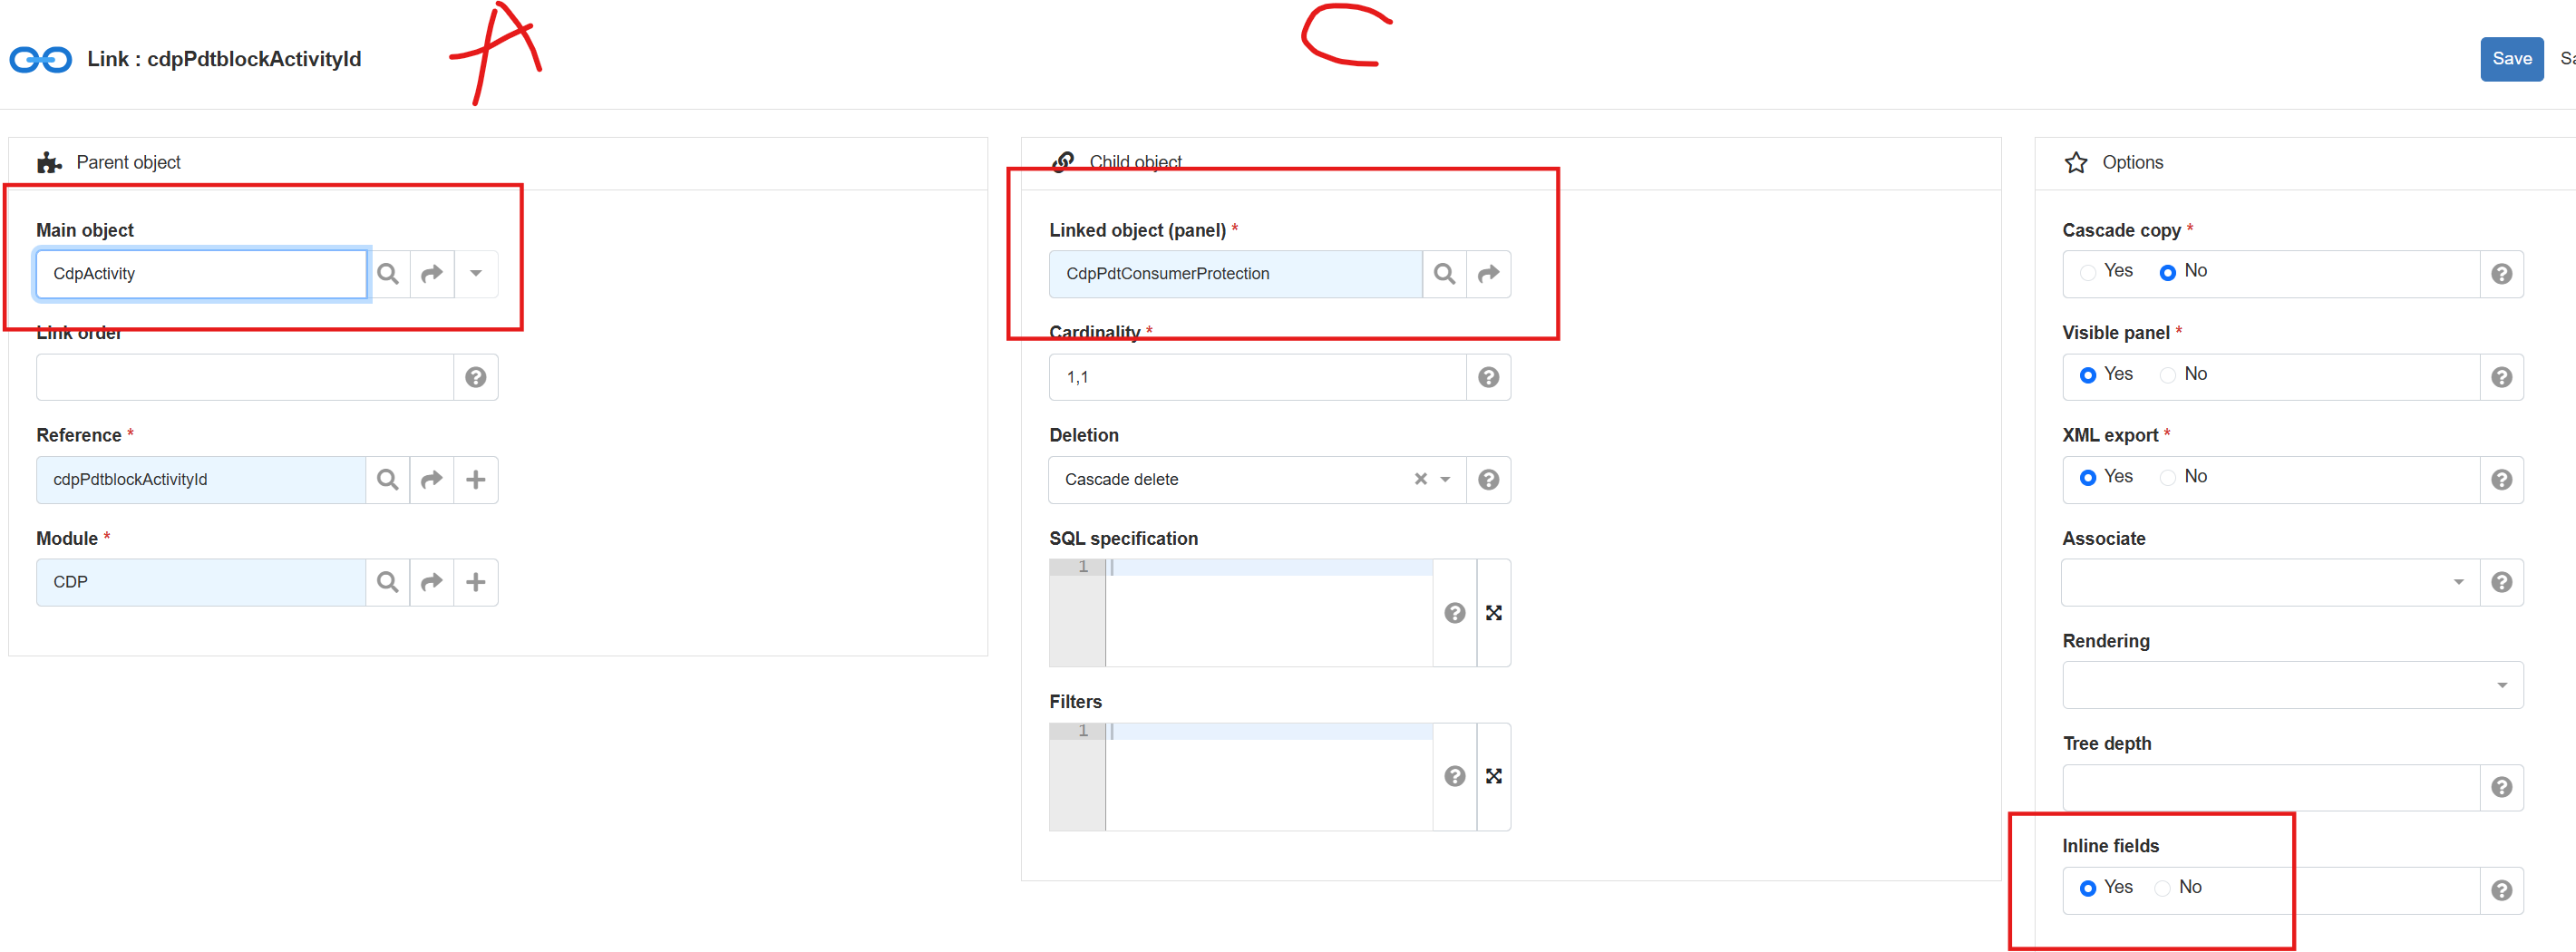Image resolution: width=2576 pixels, height=952 pixels.
Task: Click the search icon next to Main object
Action: tap(388, 274)
